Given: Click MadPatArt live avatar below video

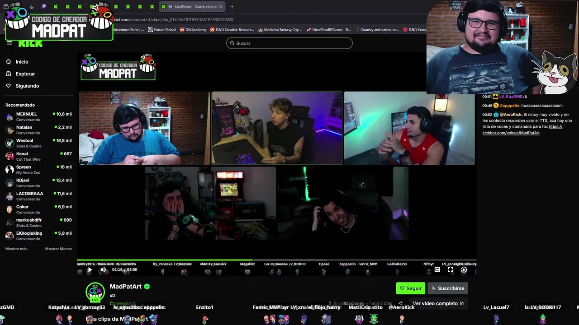Looking at the screenshot, I should click(x=95, y=292).
